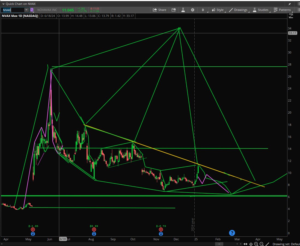Open the Drawings menu
Image resolution: width=300 pixels, height=246 pixels.
238,10
